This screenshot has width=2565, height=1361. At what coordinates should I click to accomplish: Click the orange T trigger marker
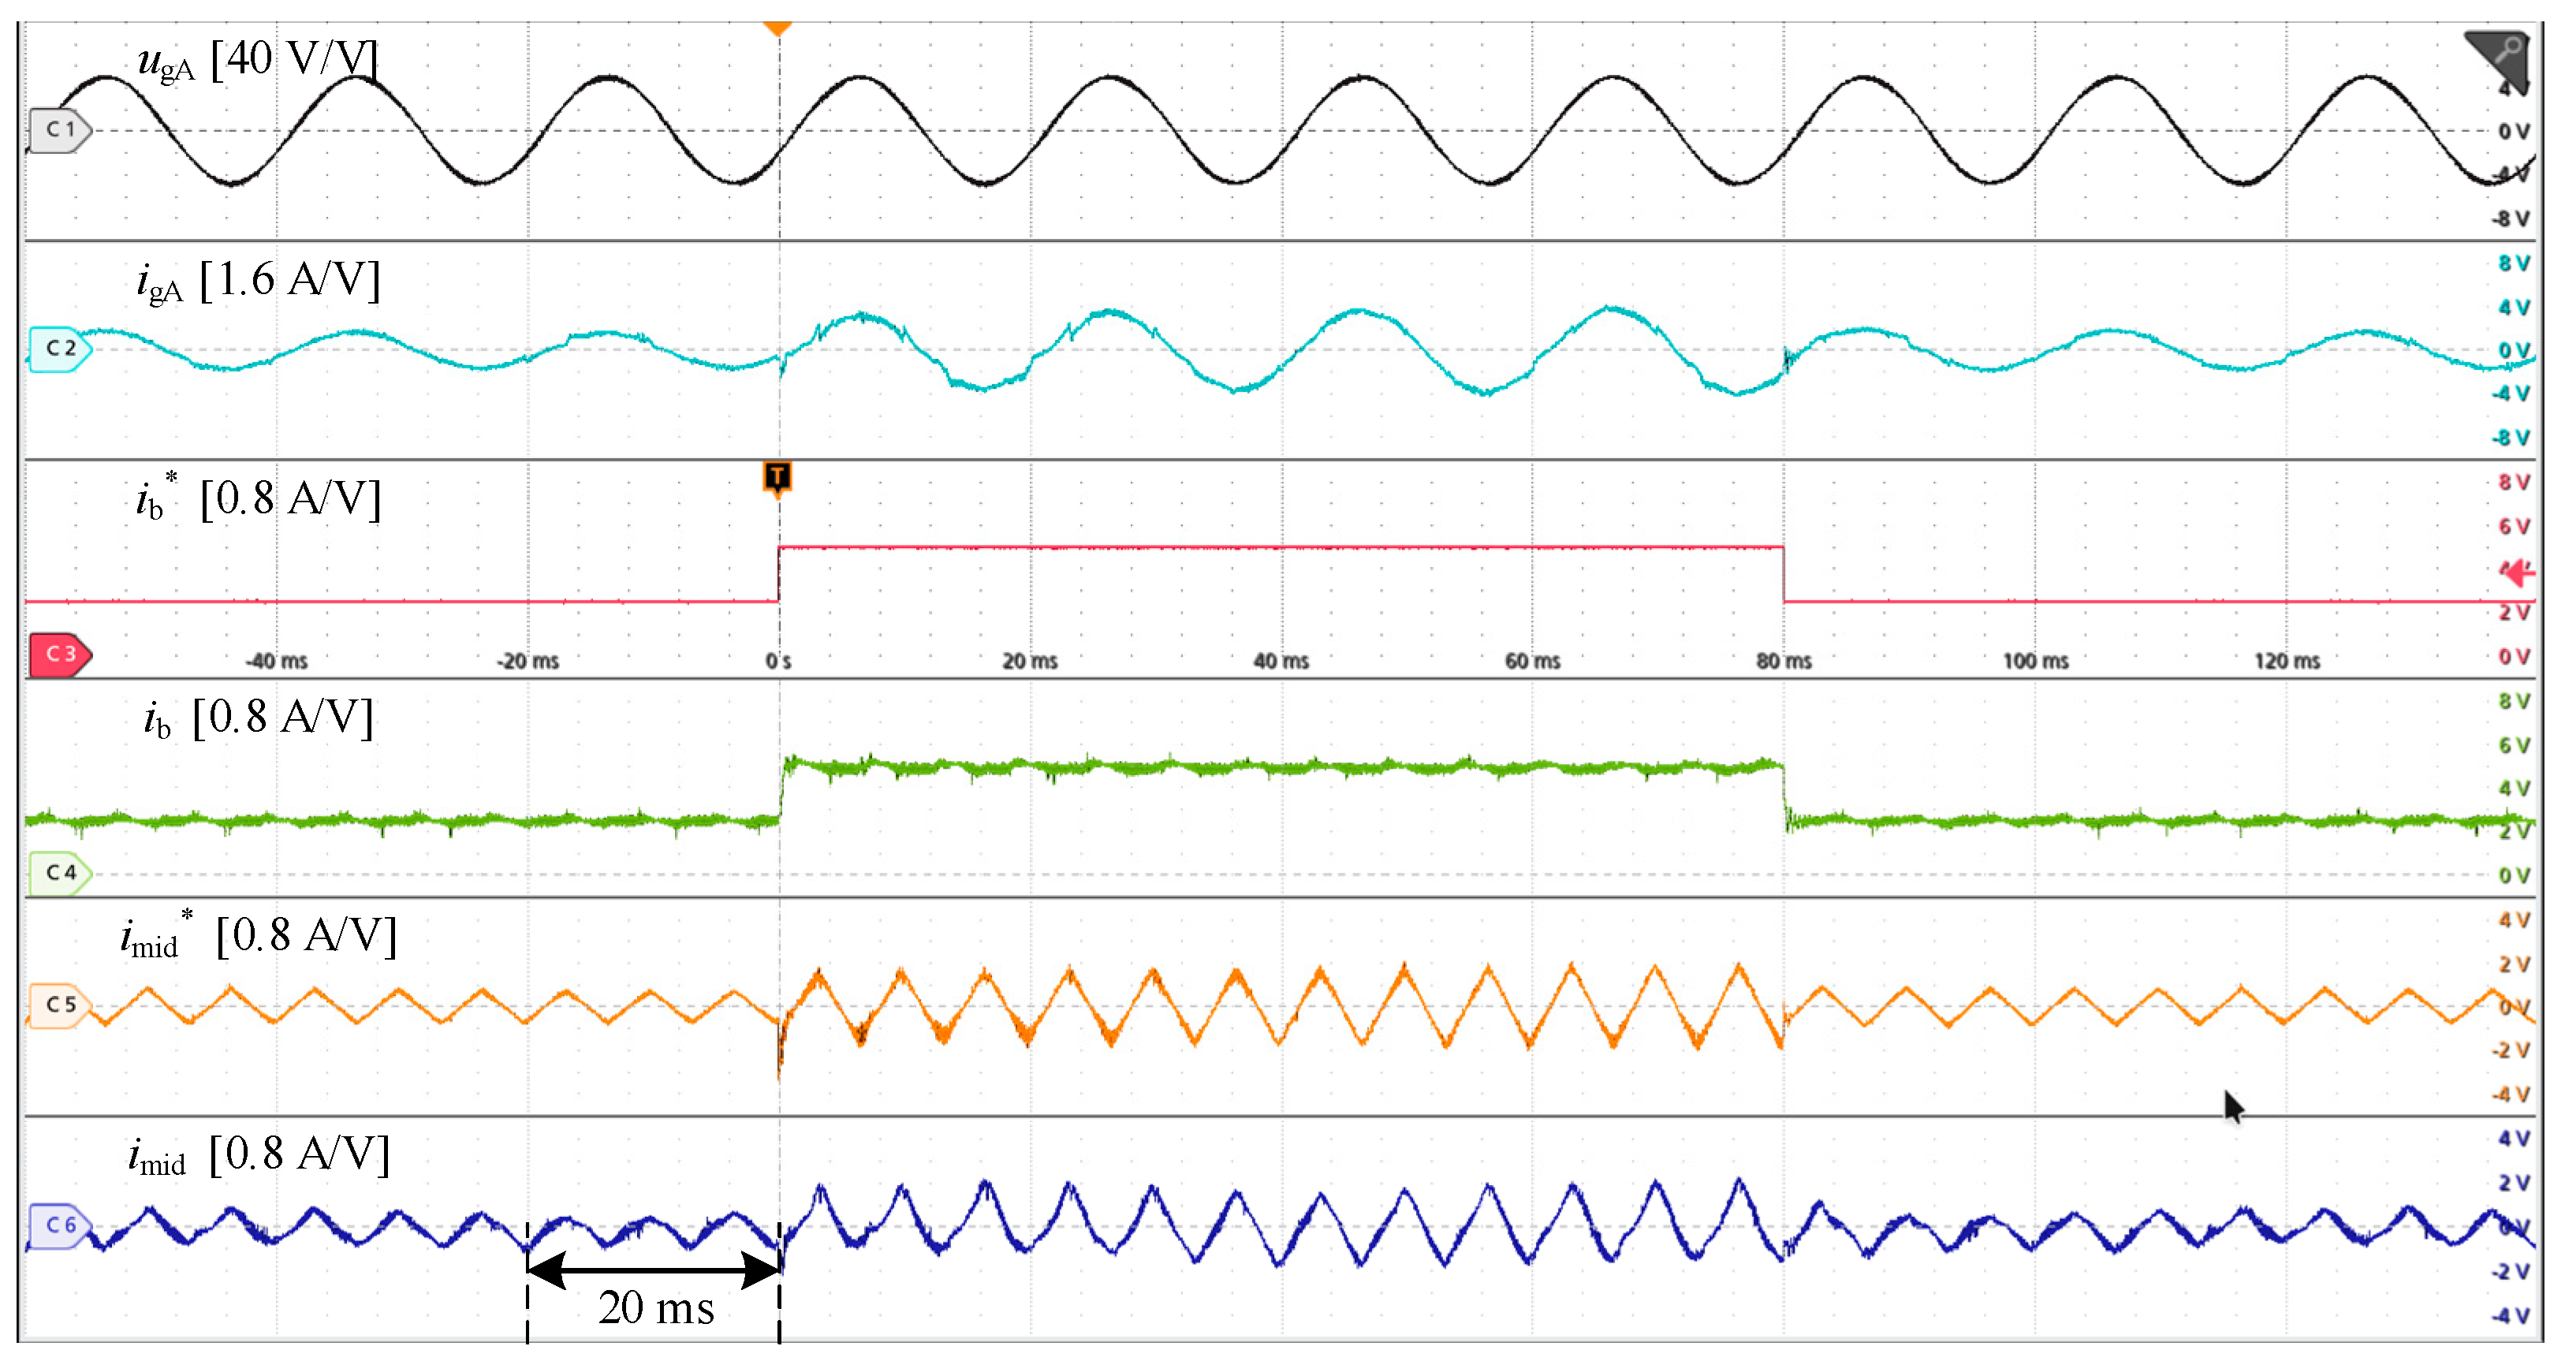pos(777,478)
